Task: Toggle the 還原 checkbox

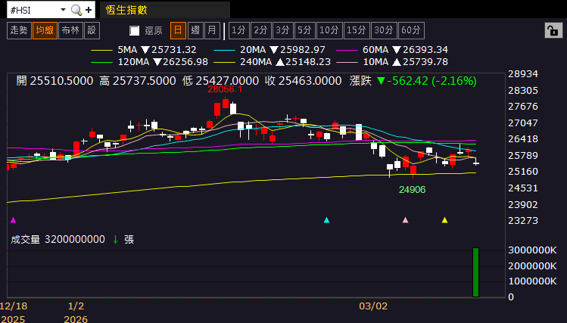Action: pos(135,31)
